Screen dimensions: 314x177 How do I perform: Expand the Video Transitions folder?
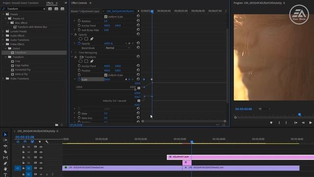tap(3, 79)
